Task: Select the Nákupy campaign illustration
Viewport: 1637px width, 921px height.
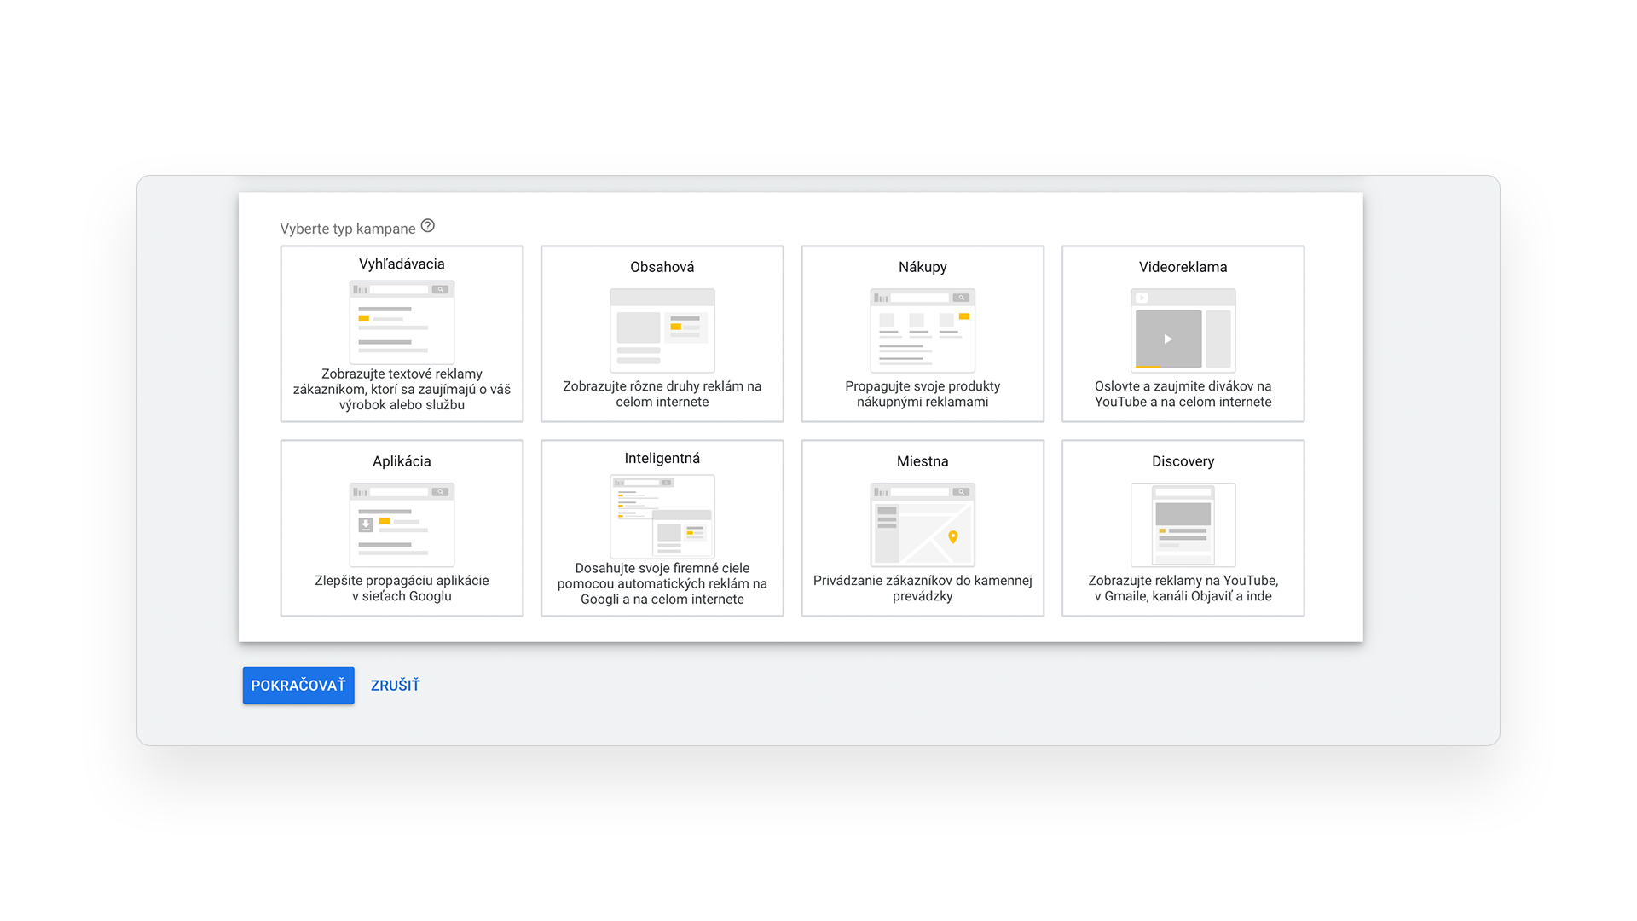Action: pyautogui.click(x=923, y=331)
